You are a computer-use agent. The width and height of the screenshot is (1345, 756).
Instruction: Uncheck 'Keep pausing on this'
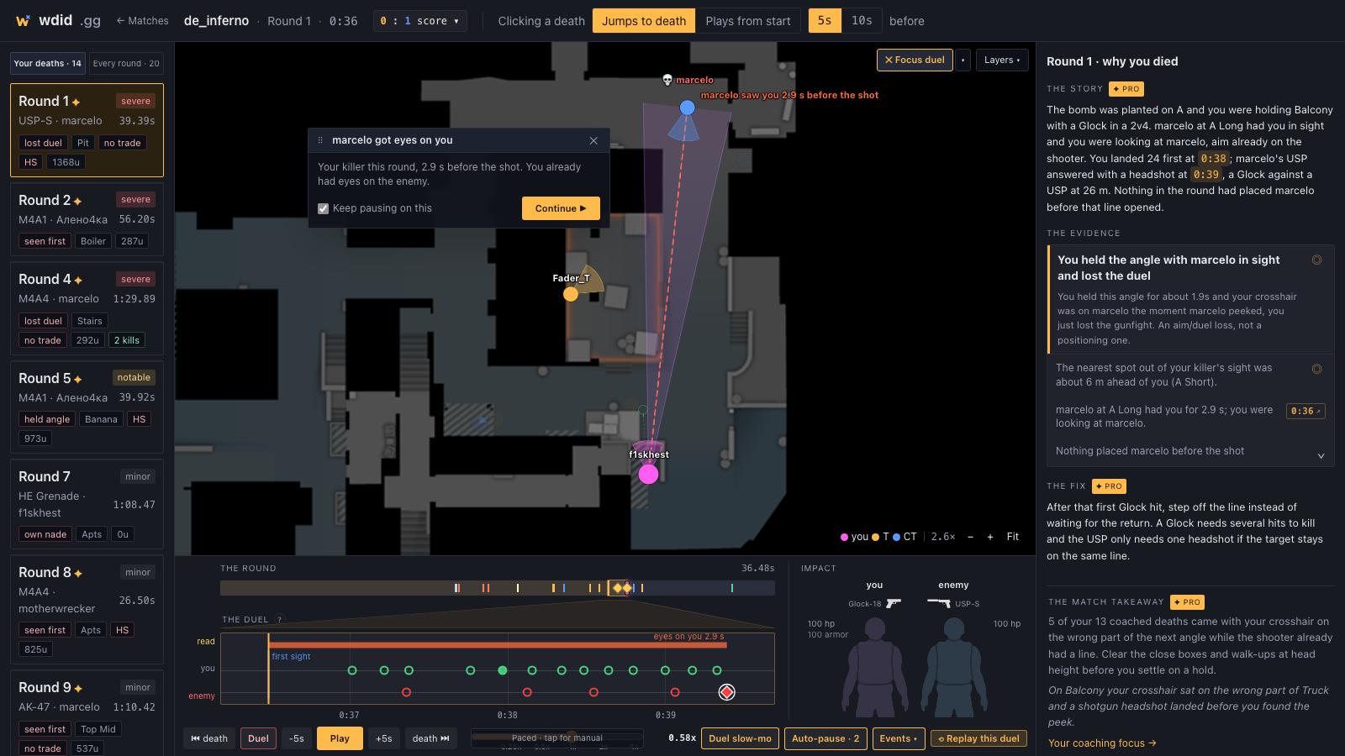pos(323,208)
